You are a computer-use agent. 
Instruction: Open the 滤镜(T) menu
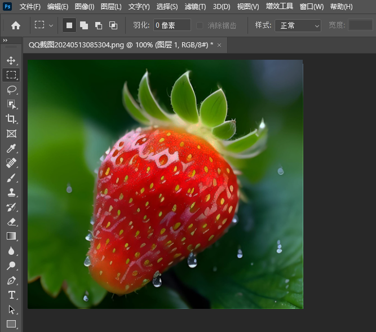coord(195,6)
